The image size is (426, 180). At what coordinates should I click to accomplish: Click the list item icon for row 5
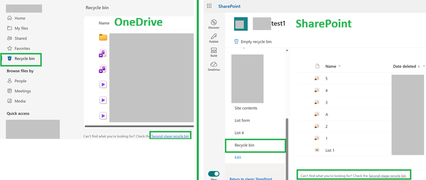coord(316,78)
